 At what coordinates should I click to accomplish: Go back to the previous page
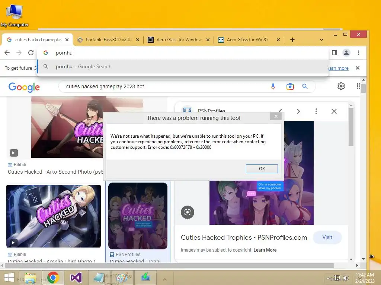[x=7, y=53]
